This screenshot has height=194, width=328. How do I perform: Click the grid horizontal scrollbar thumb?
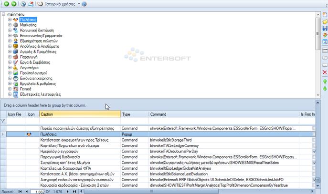151,191
